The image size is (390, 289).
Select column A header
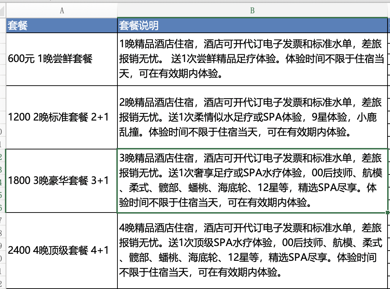click(x=62, y=11)
